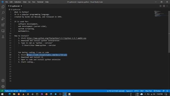Switch to VS Code taskbar icon
170x96 pixels.
pyautogui.click(x=65, y=94)
